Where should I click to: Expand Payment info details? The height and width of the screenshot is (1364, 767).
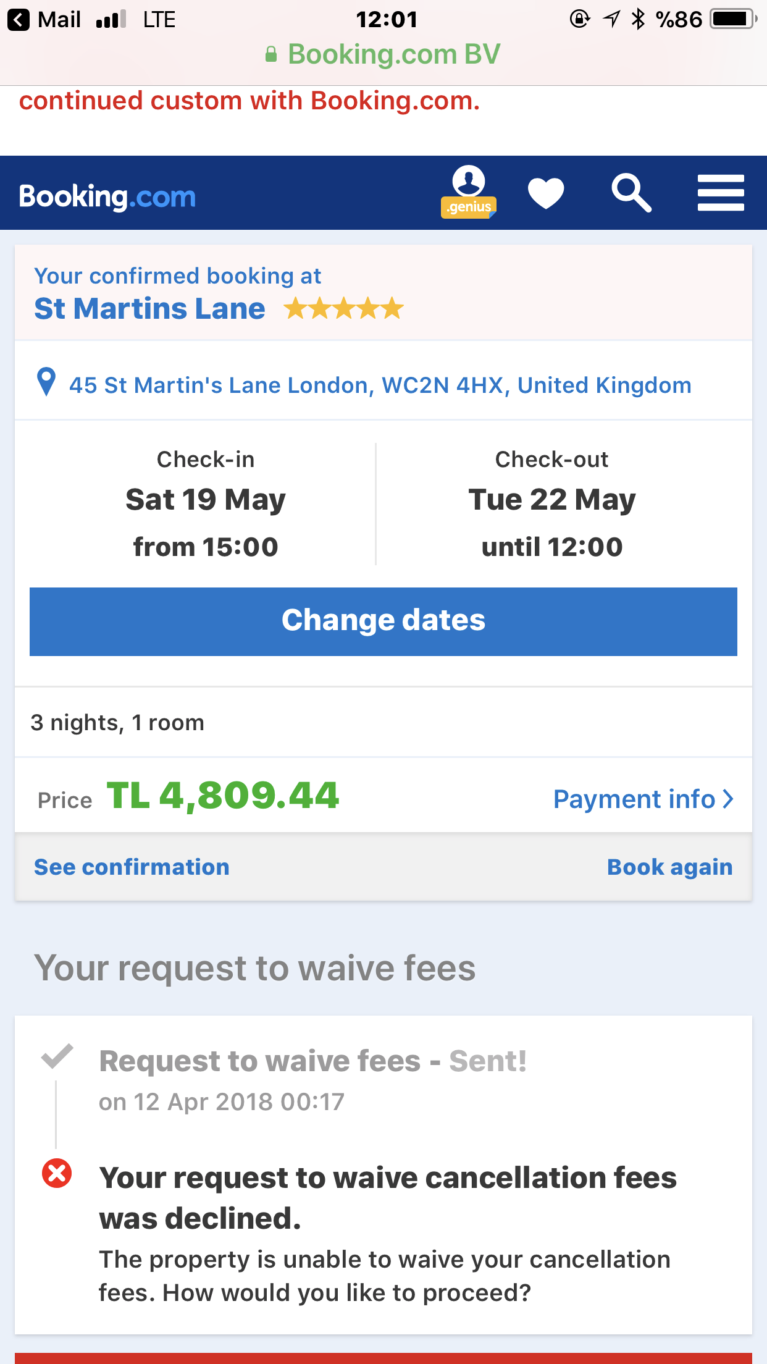pos(634,799)
